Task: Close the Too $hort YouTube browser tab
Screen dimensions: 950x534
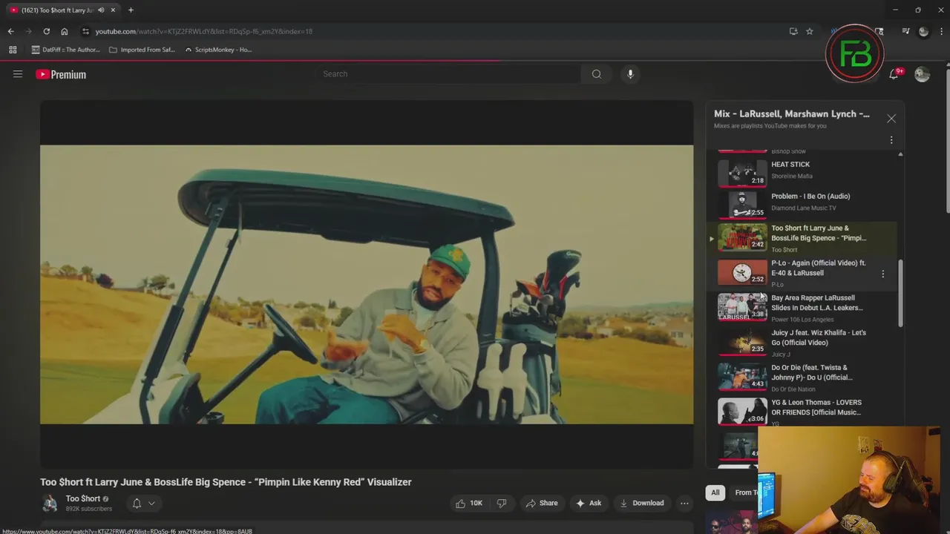Action: (x=113, y=10)
